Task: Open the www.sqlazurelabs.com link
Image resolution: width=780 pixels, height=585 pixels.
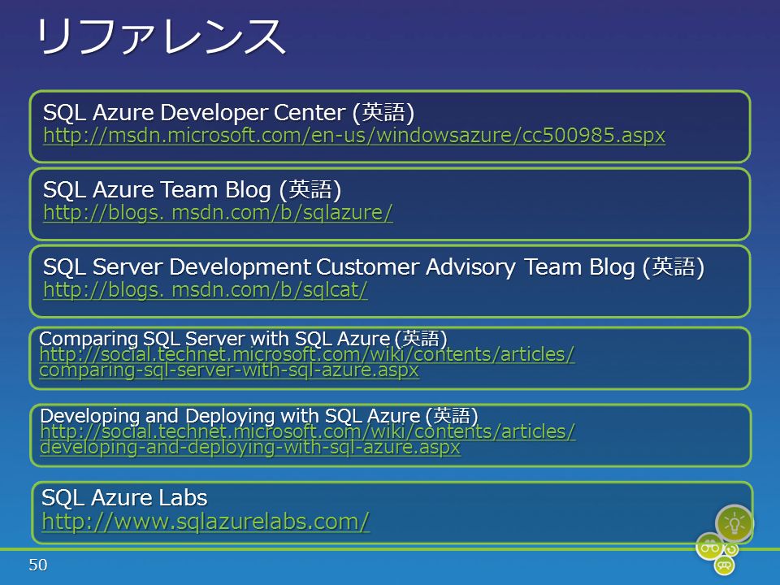Action: 206,522
